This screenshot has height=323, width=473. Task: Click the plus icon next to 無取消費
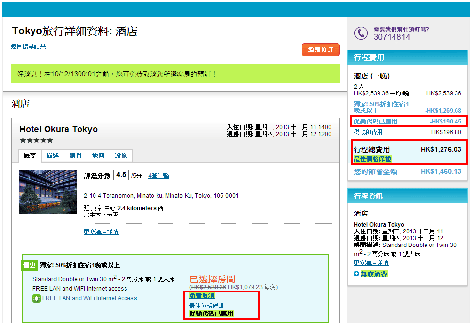pyautogui.click(x=357, y=274)
